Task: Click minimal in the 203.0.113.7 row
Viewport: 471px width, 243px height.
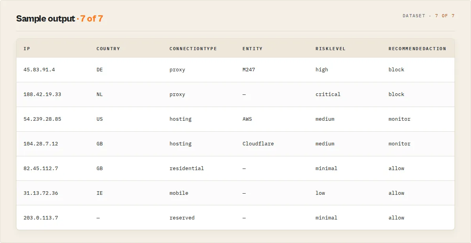Action: point(327,218)
